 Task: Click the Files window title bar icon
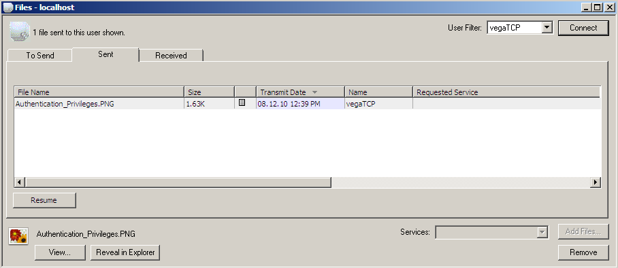tap(8, 7)
